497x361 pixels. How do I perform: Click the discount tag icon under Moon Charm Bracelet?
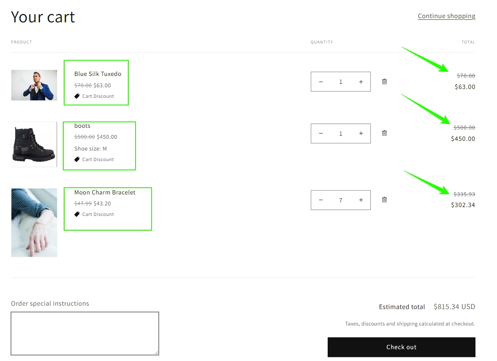coord(77,214)
